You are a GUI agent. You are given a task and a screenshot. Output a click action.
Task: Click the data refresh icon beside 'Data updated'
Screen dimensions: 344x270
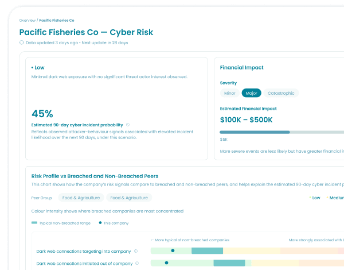[x=21, y=43]
